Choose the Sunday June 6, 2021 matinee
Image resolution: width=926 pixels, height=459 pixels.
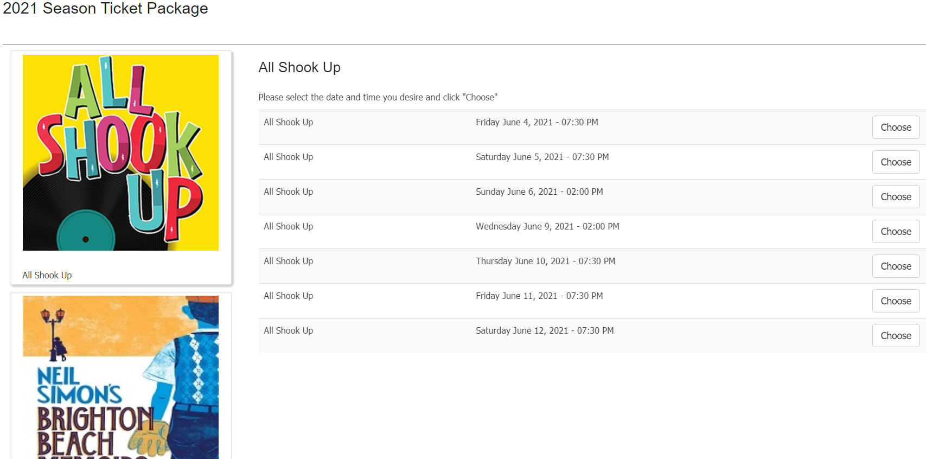click(896, 197)
